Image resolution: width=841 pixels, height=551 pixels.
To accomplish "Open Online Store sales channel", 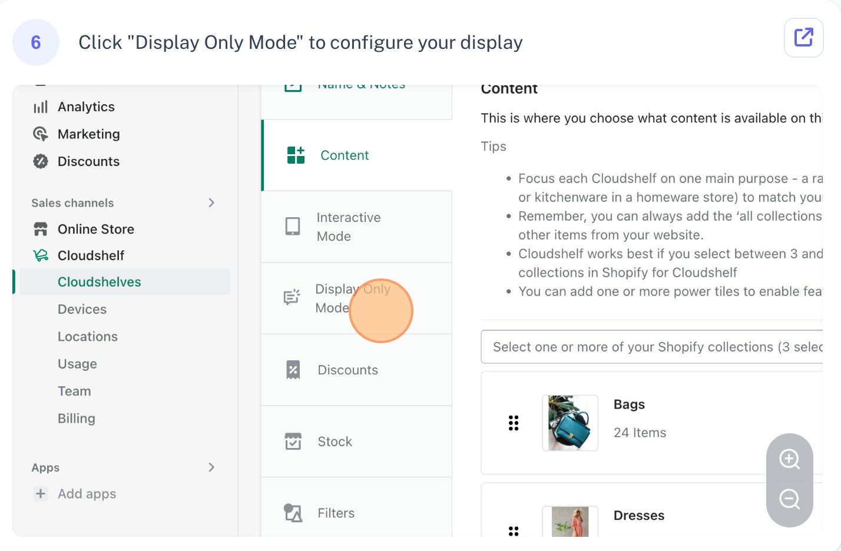I will click(x=96, y=229).
